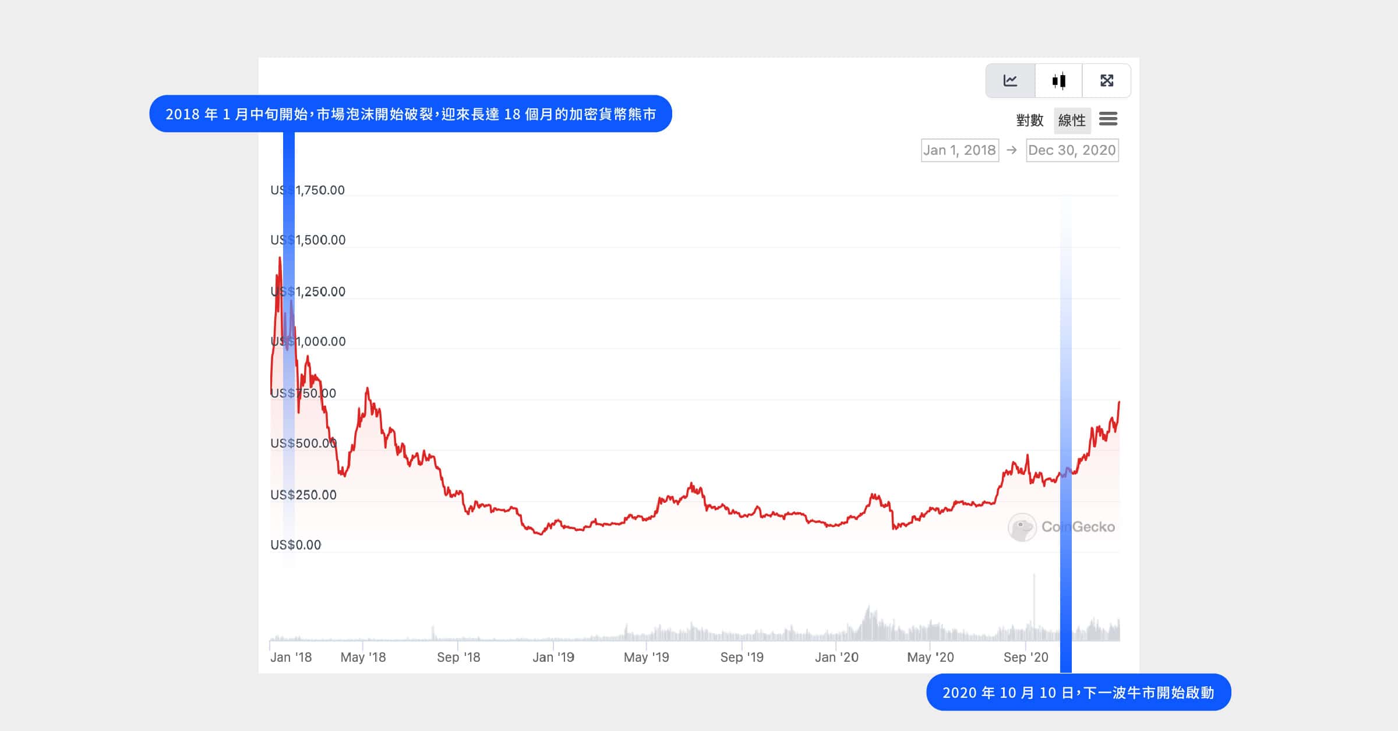Viewport: 1398px width, 731px height.
Task: Switch to the line chart view icon
Action: click(x=1010, y=81)
